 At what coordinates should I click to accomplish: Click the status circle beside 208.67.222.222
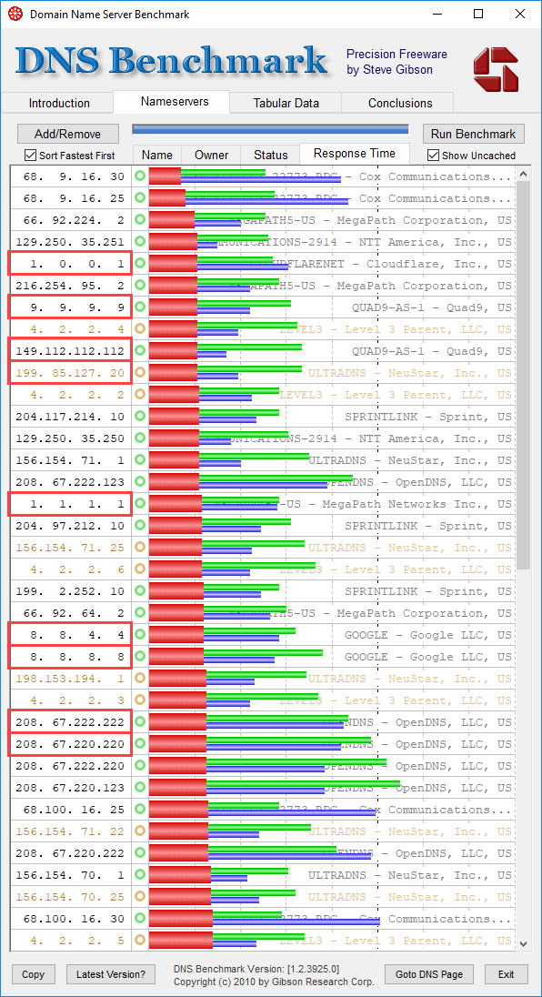[140, 721]
